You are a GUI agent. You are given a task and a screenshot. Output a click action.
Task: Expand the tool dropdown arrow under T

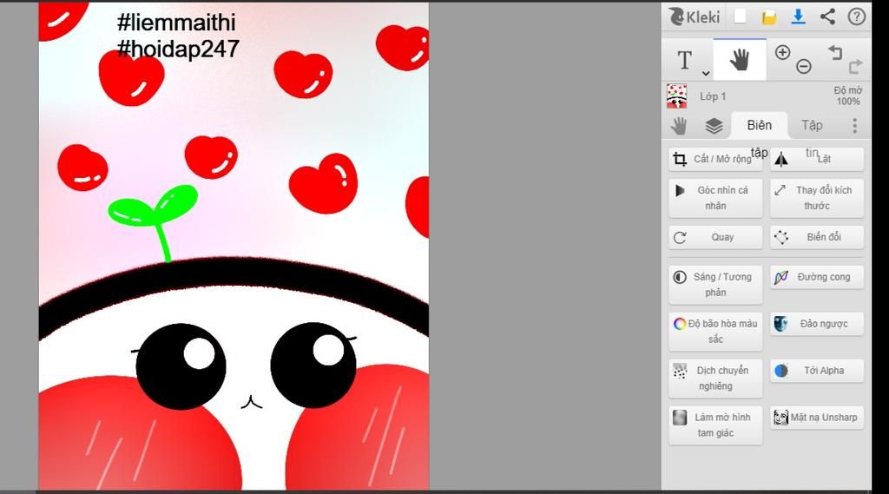(705, 73)
